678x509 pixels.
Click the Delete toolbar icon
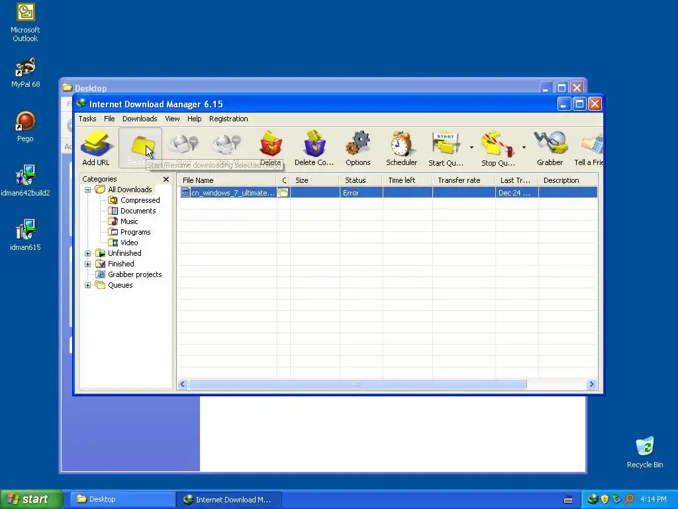tap(271, 148)
